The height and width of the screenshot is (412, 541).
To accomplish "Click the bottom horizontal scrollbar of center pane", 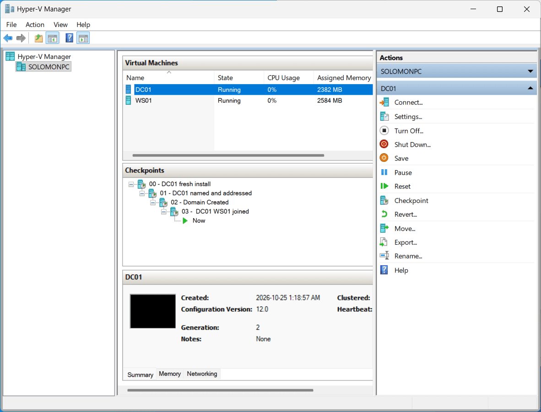I will [x=220, y=390].
